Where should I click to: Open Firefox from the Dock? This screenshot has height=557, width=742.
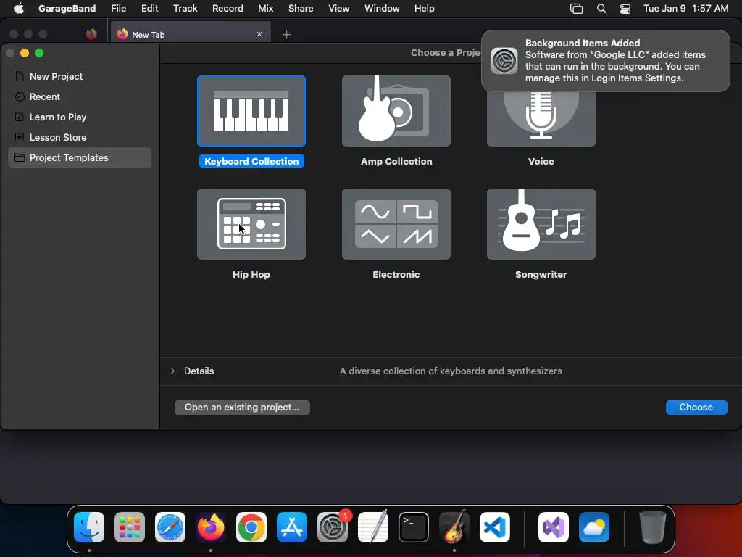(211, 527)
